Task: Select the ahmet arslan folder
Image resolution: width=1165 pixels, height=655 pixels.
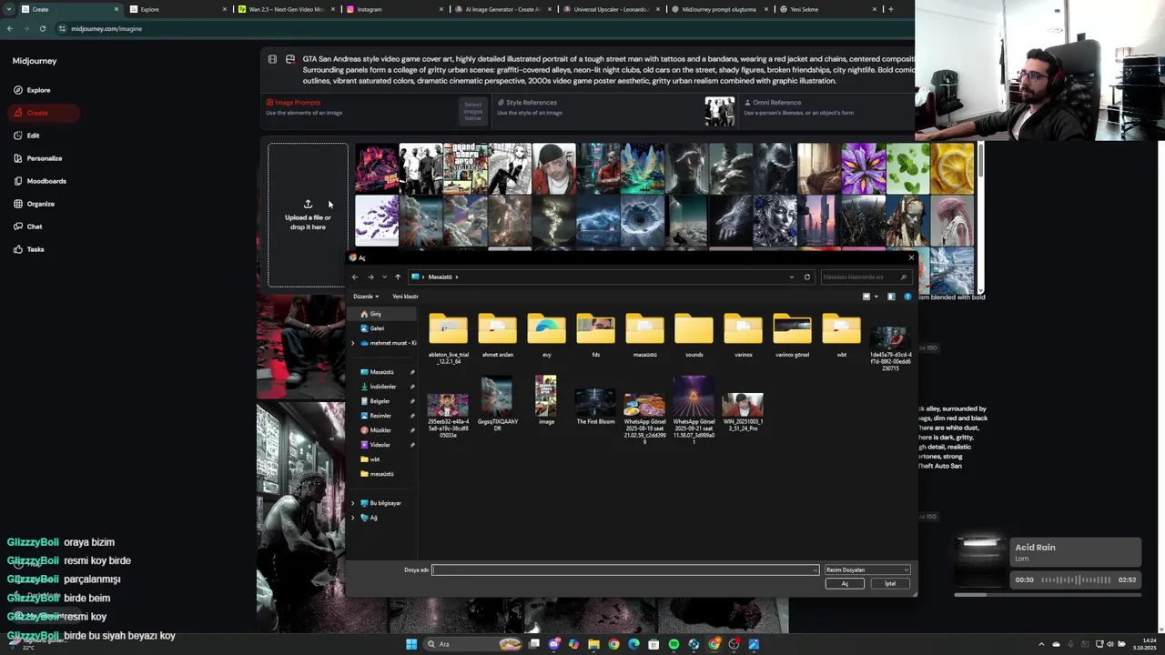Action: pyautogui.click(x=497, y=335)
